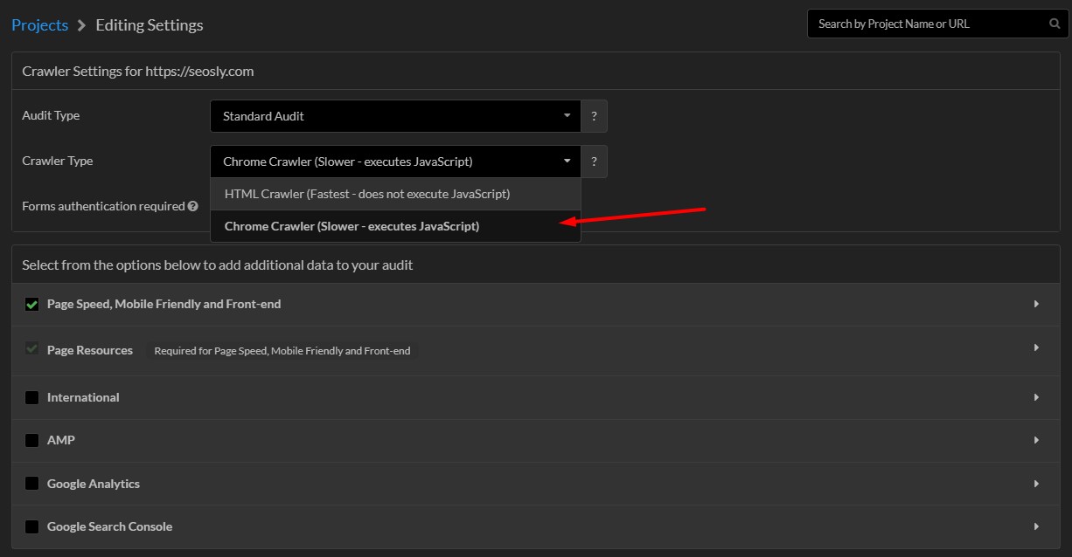Expand the Page Resources section
1072x557 pixels.
1036,350
